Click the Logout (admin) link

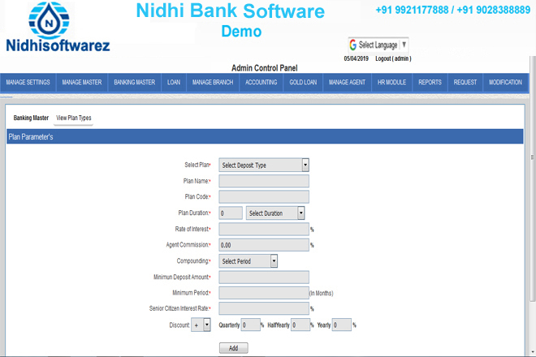click(393, 58)
